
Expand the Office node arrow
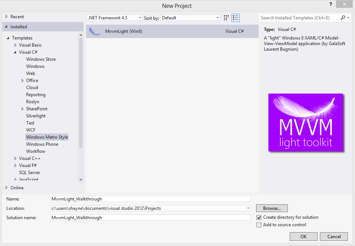tap(22, 81)
